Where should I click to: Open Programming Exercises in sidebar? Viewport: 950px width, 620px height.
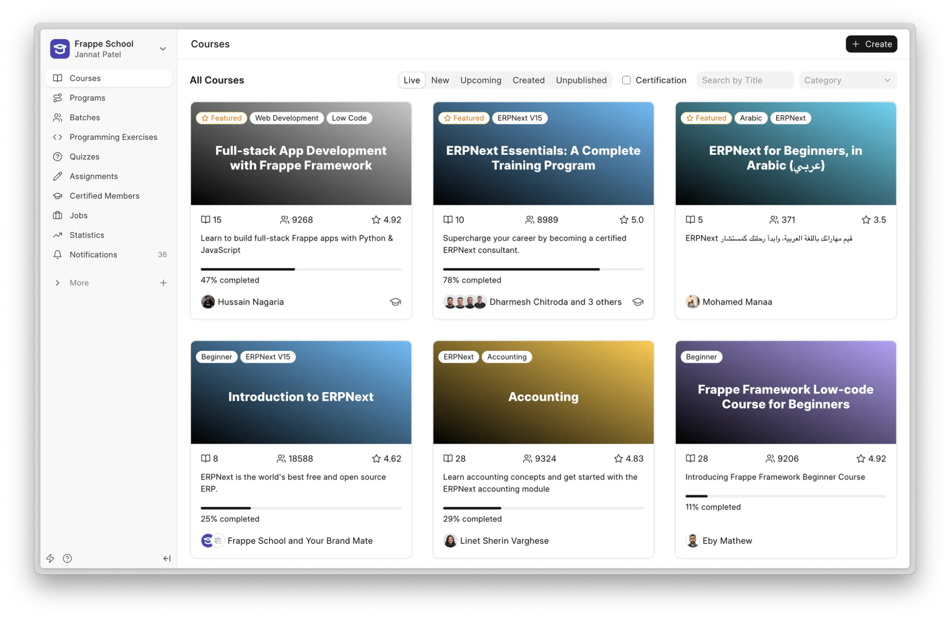click(108, 137)
